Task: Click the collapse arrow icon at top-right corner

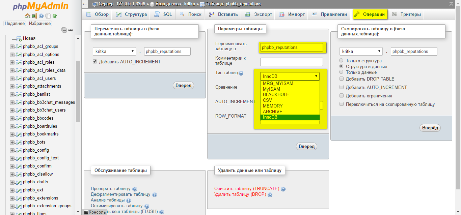Action: tap(452, 4)
